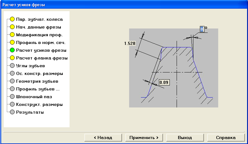Click the gray circle beside Результаты
This screenshot has width=248, height=144.
12,112
